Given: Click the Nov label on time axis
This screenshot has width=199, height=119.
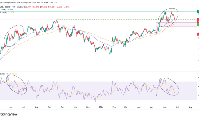Looking at the screenshot, I should 75,107.
